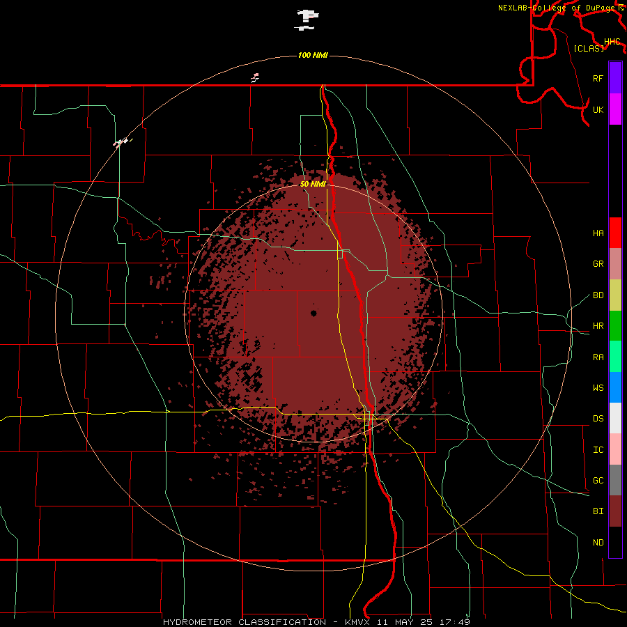
Task: Click the HHC product code text
Action: click(x=612, y=41)
